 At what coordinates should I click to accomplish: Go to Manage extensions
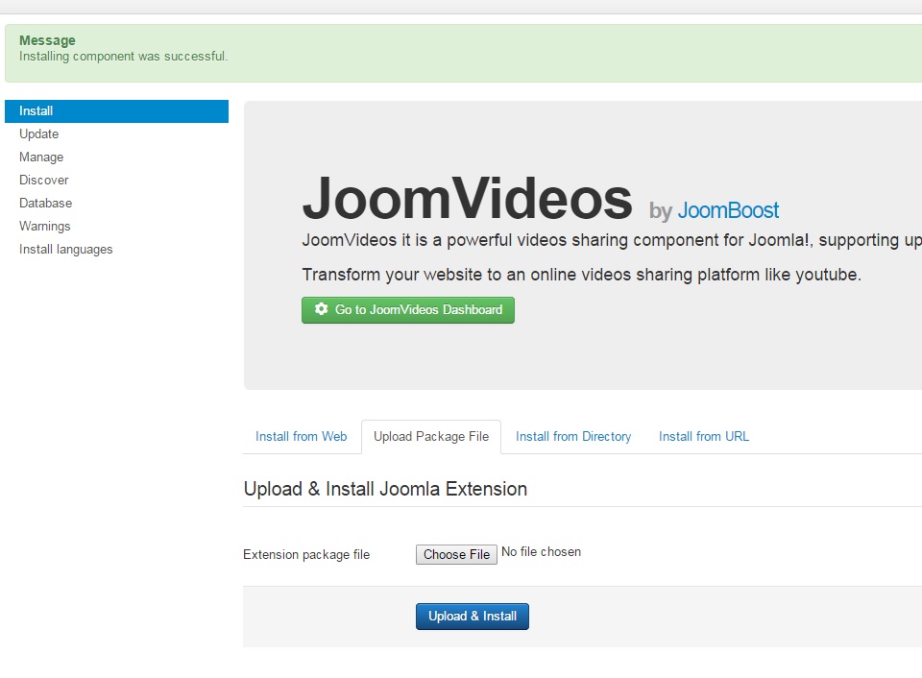[41, 157]
